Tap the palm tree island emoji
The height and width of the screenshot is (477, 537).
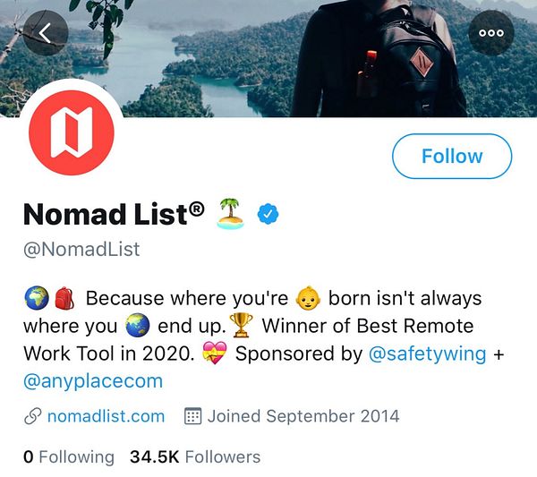[230, 214]
